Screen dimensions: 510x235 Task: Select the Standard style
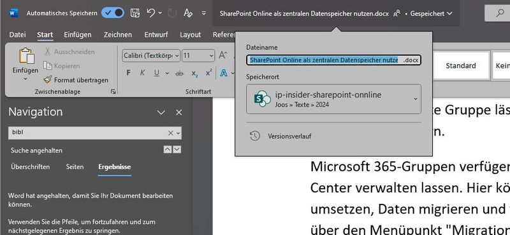click(x=460, y=65)
